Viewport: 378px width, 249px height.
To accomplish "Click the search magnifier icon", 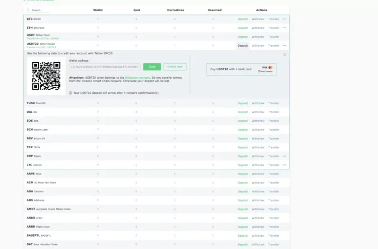I will point(28,10).
